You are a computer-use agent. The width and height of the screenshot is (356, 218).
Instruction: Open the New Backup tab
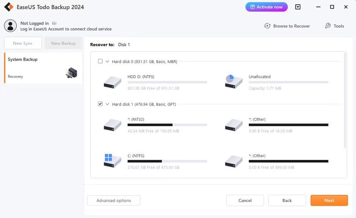coord(63,43)
